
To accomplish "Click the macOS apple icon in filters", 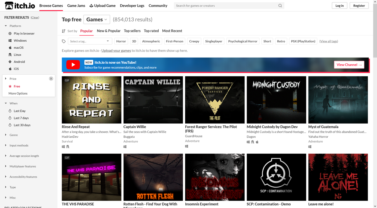I will 10,48.
